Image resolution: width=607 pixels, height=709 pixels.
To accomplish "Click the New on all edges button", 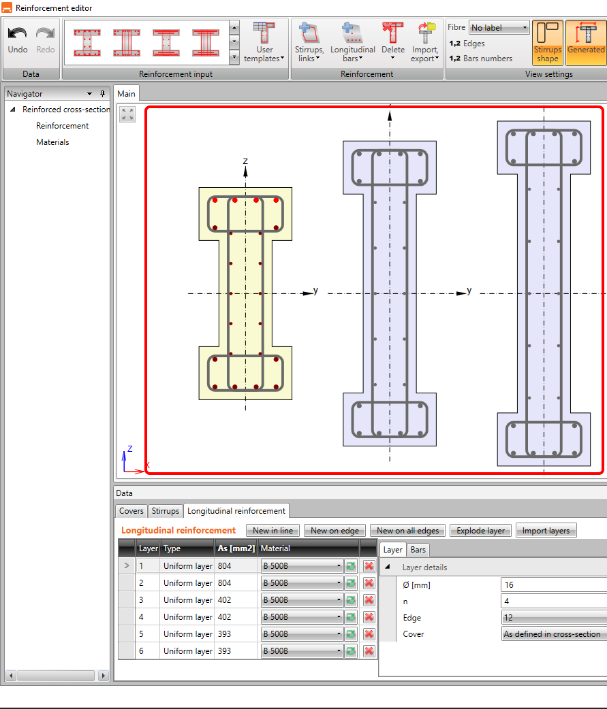I will (x=407, y=531).
